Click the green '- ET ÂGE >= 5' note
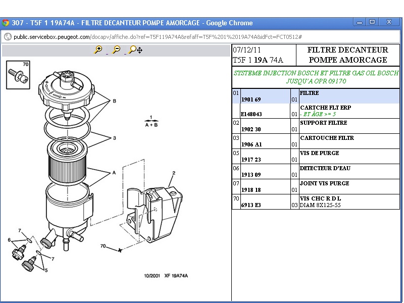 click(x=318, y=114)
